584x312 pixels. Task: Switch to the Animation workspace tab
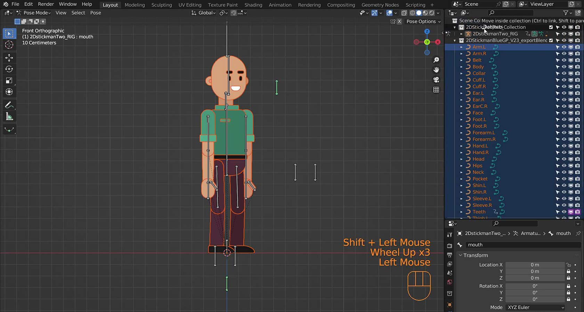pos(280,5)
